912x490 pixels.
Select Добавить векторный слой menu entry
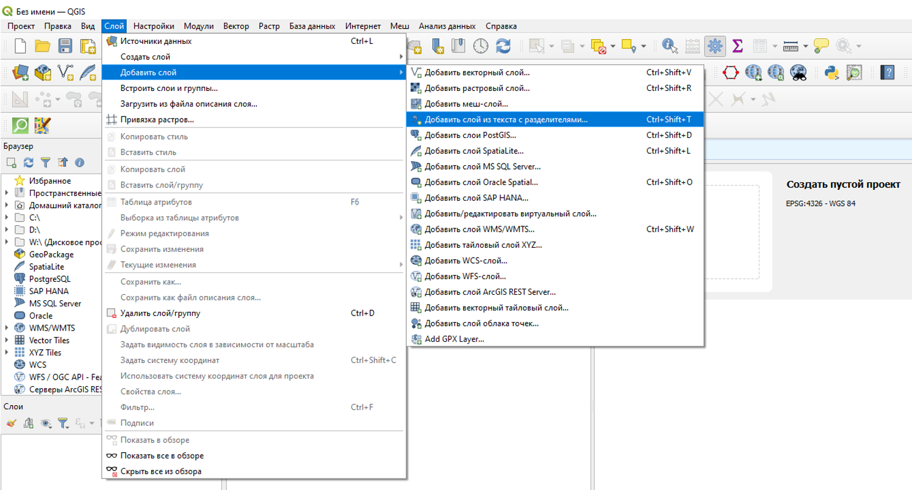pos(477,72)
